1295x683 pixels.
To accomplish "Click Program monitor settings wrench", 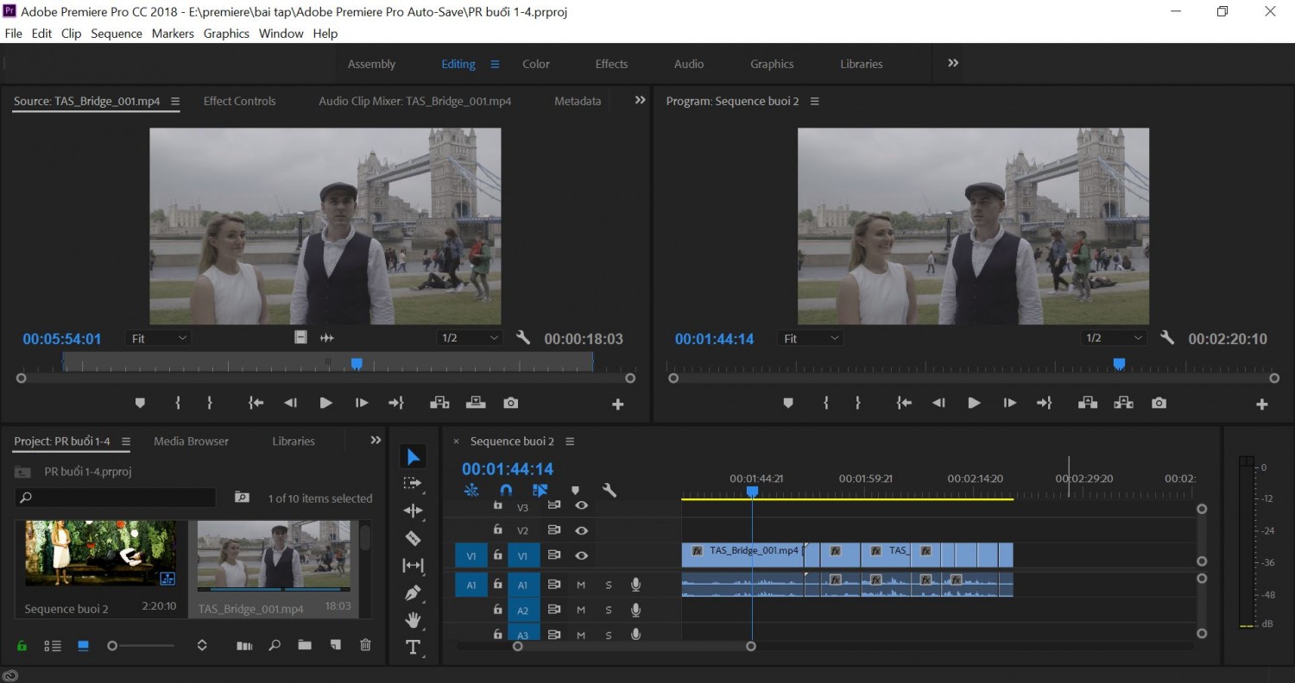I will 1167,338.
